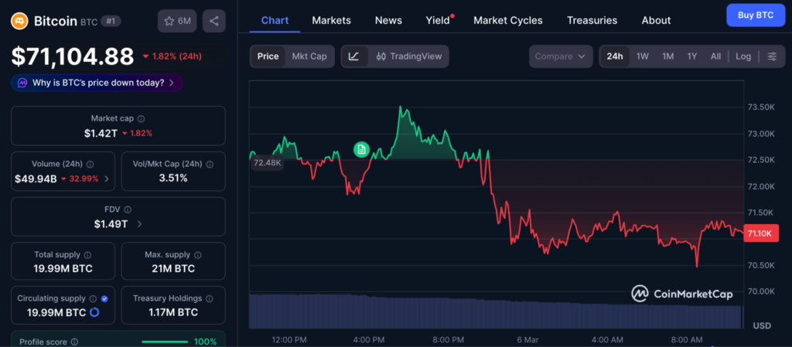Click the green news document marker on chart
This screenshot has height=347, width=792.
[x=361, y=149]
